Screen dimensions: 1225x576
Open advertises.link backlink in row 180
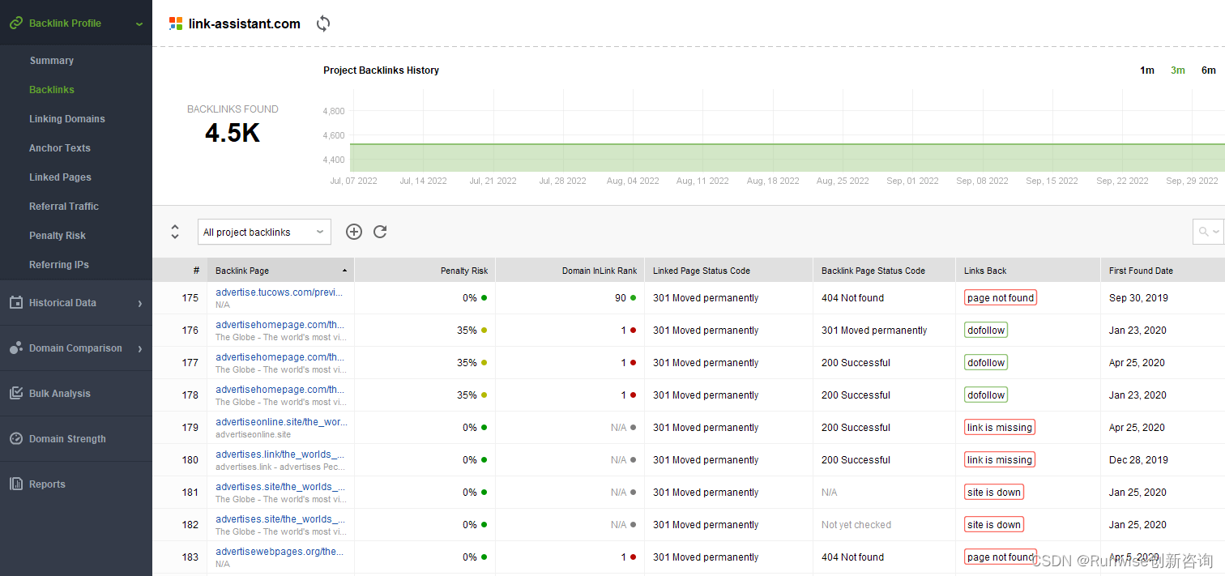click(280, 454)
